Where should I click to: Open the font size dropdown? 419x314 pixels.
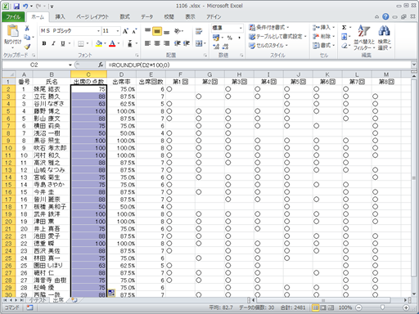coord(118,31)
